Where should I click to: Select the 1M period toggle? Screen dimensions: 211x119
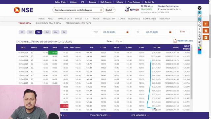(x=39, y=32)
